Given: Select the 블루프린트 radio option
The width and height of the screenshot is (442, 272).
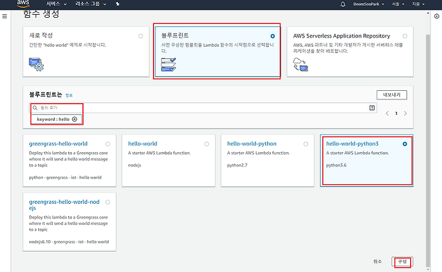Looking at the screenshot, I should click(x=273, y=36).
